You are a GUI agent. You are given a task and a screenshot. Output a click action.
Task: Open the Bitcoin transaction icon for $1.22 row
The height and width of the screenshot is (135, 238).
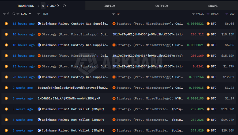[x=6, y=88]
